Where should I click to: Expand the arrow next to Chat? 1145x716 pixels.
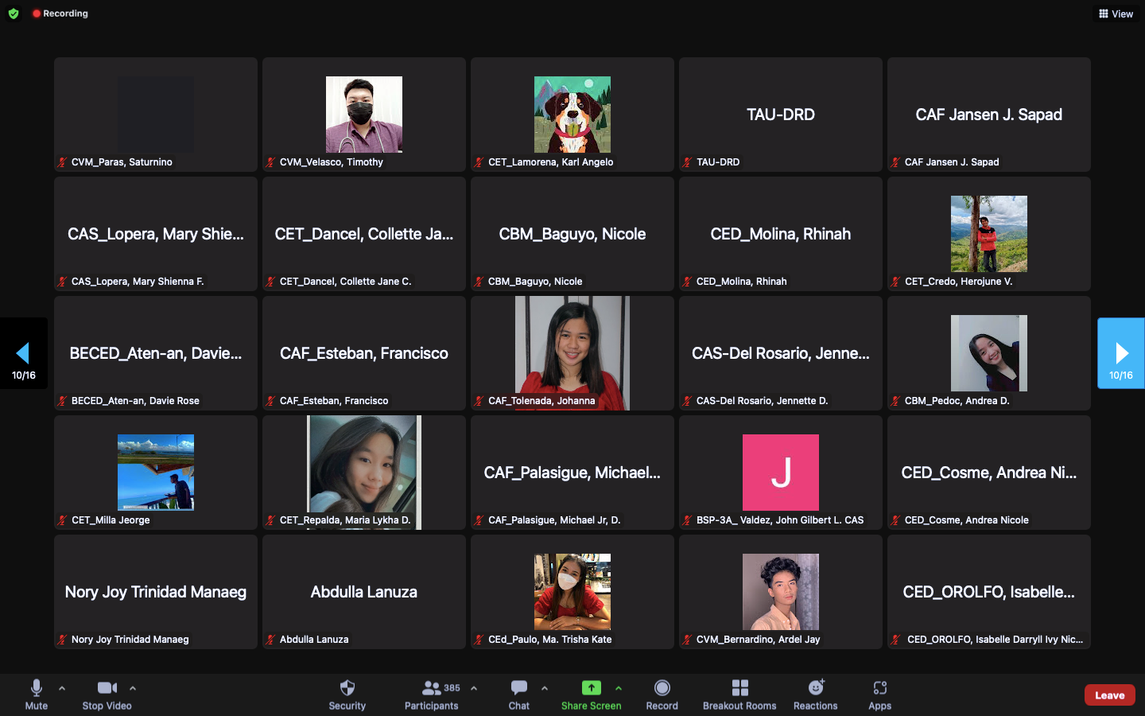click(545, 688)
